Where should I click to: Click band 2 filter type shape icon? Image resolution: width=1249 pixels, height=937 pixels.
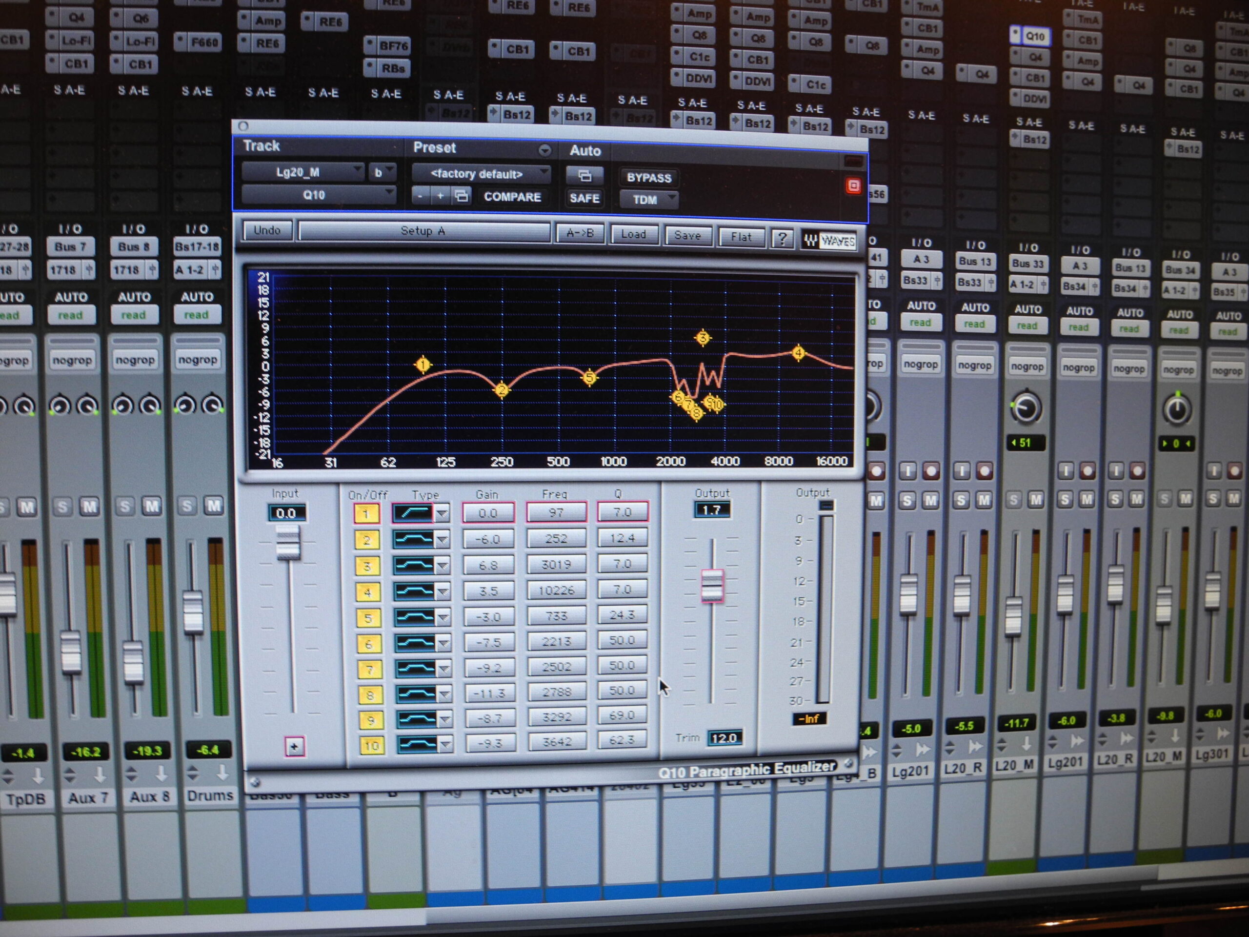click(x=414, y=539)
